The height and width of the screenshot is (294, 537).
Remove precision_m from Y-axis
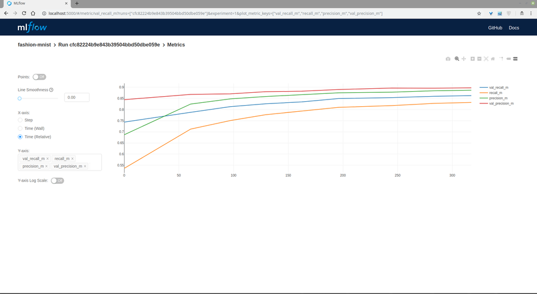(46, 166)
